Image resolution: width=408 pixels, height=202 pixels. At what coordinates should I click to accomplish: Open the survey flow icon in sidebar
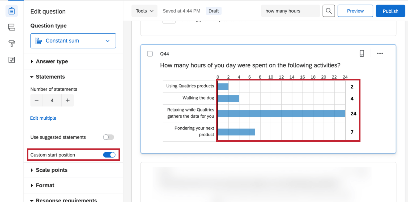pyautogui.click(x=11, y=27)
